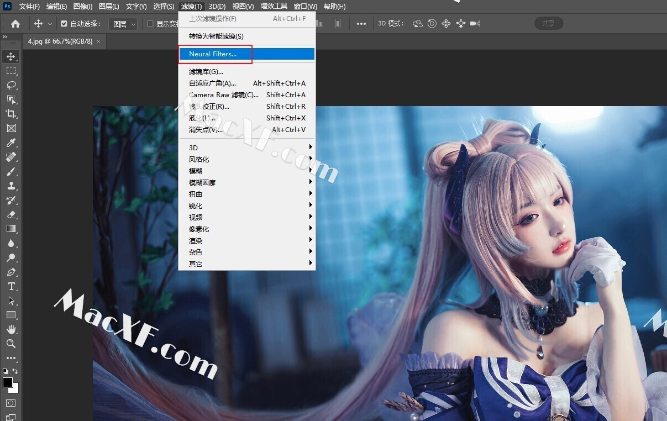This screenshot has width=667, height=421.
Task: Select the Dodge tool
Action: pos(11,257)
